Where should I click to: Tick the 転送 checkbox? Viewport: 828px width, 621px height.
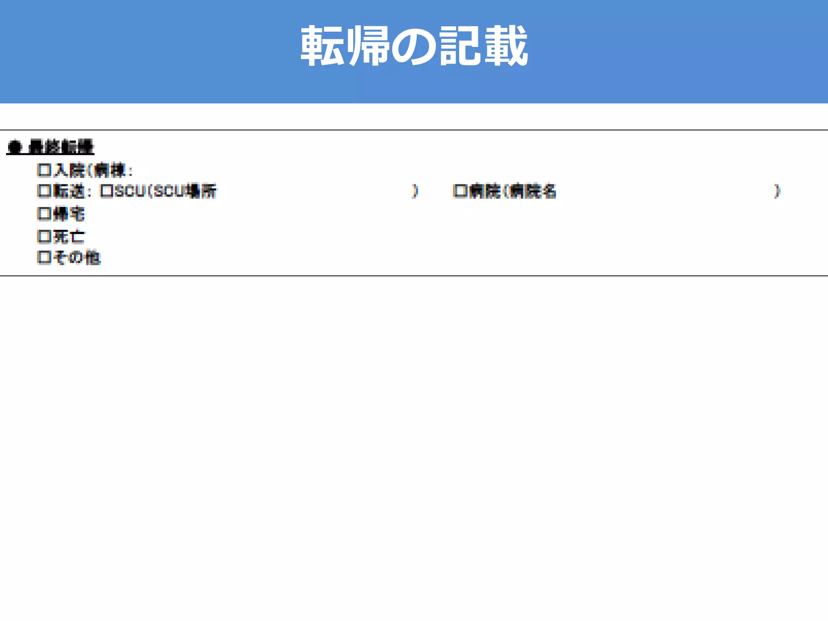[44, 191]
